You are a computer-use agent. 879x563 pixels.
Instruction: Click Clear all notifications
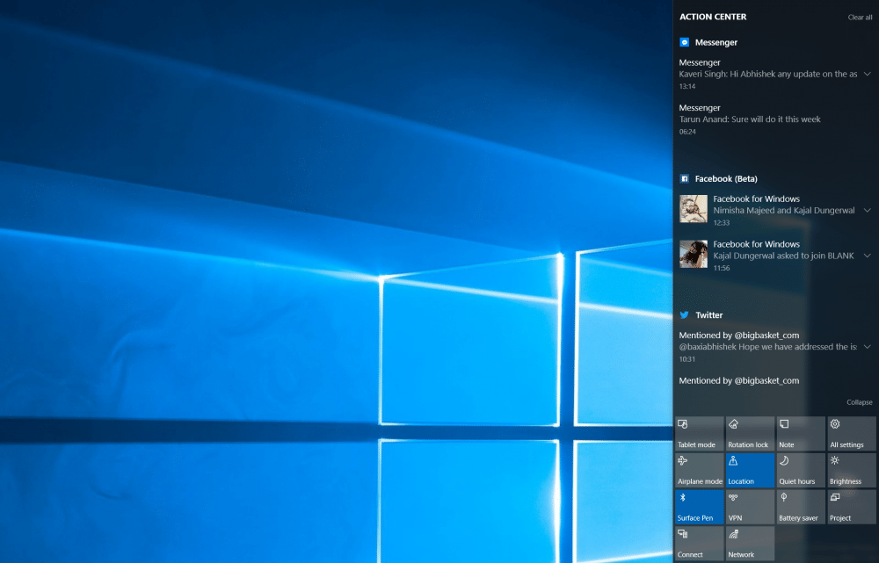860,18
